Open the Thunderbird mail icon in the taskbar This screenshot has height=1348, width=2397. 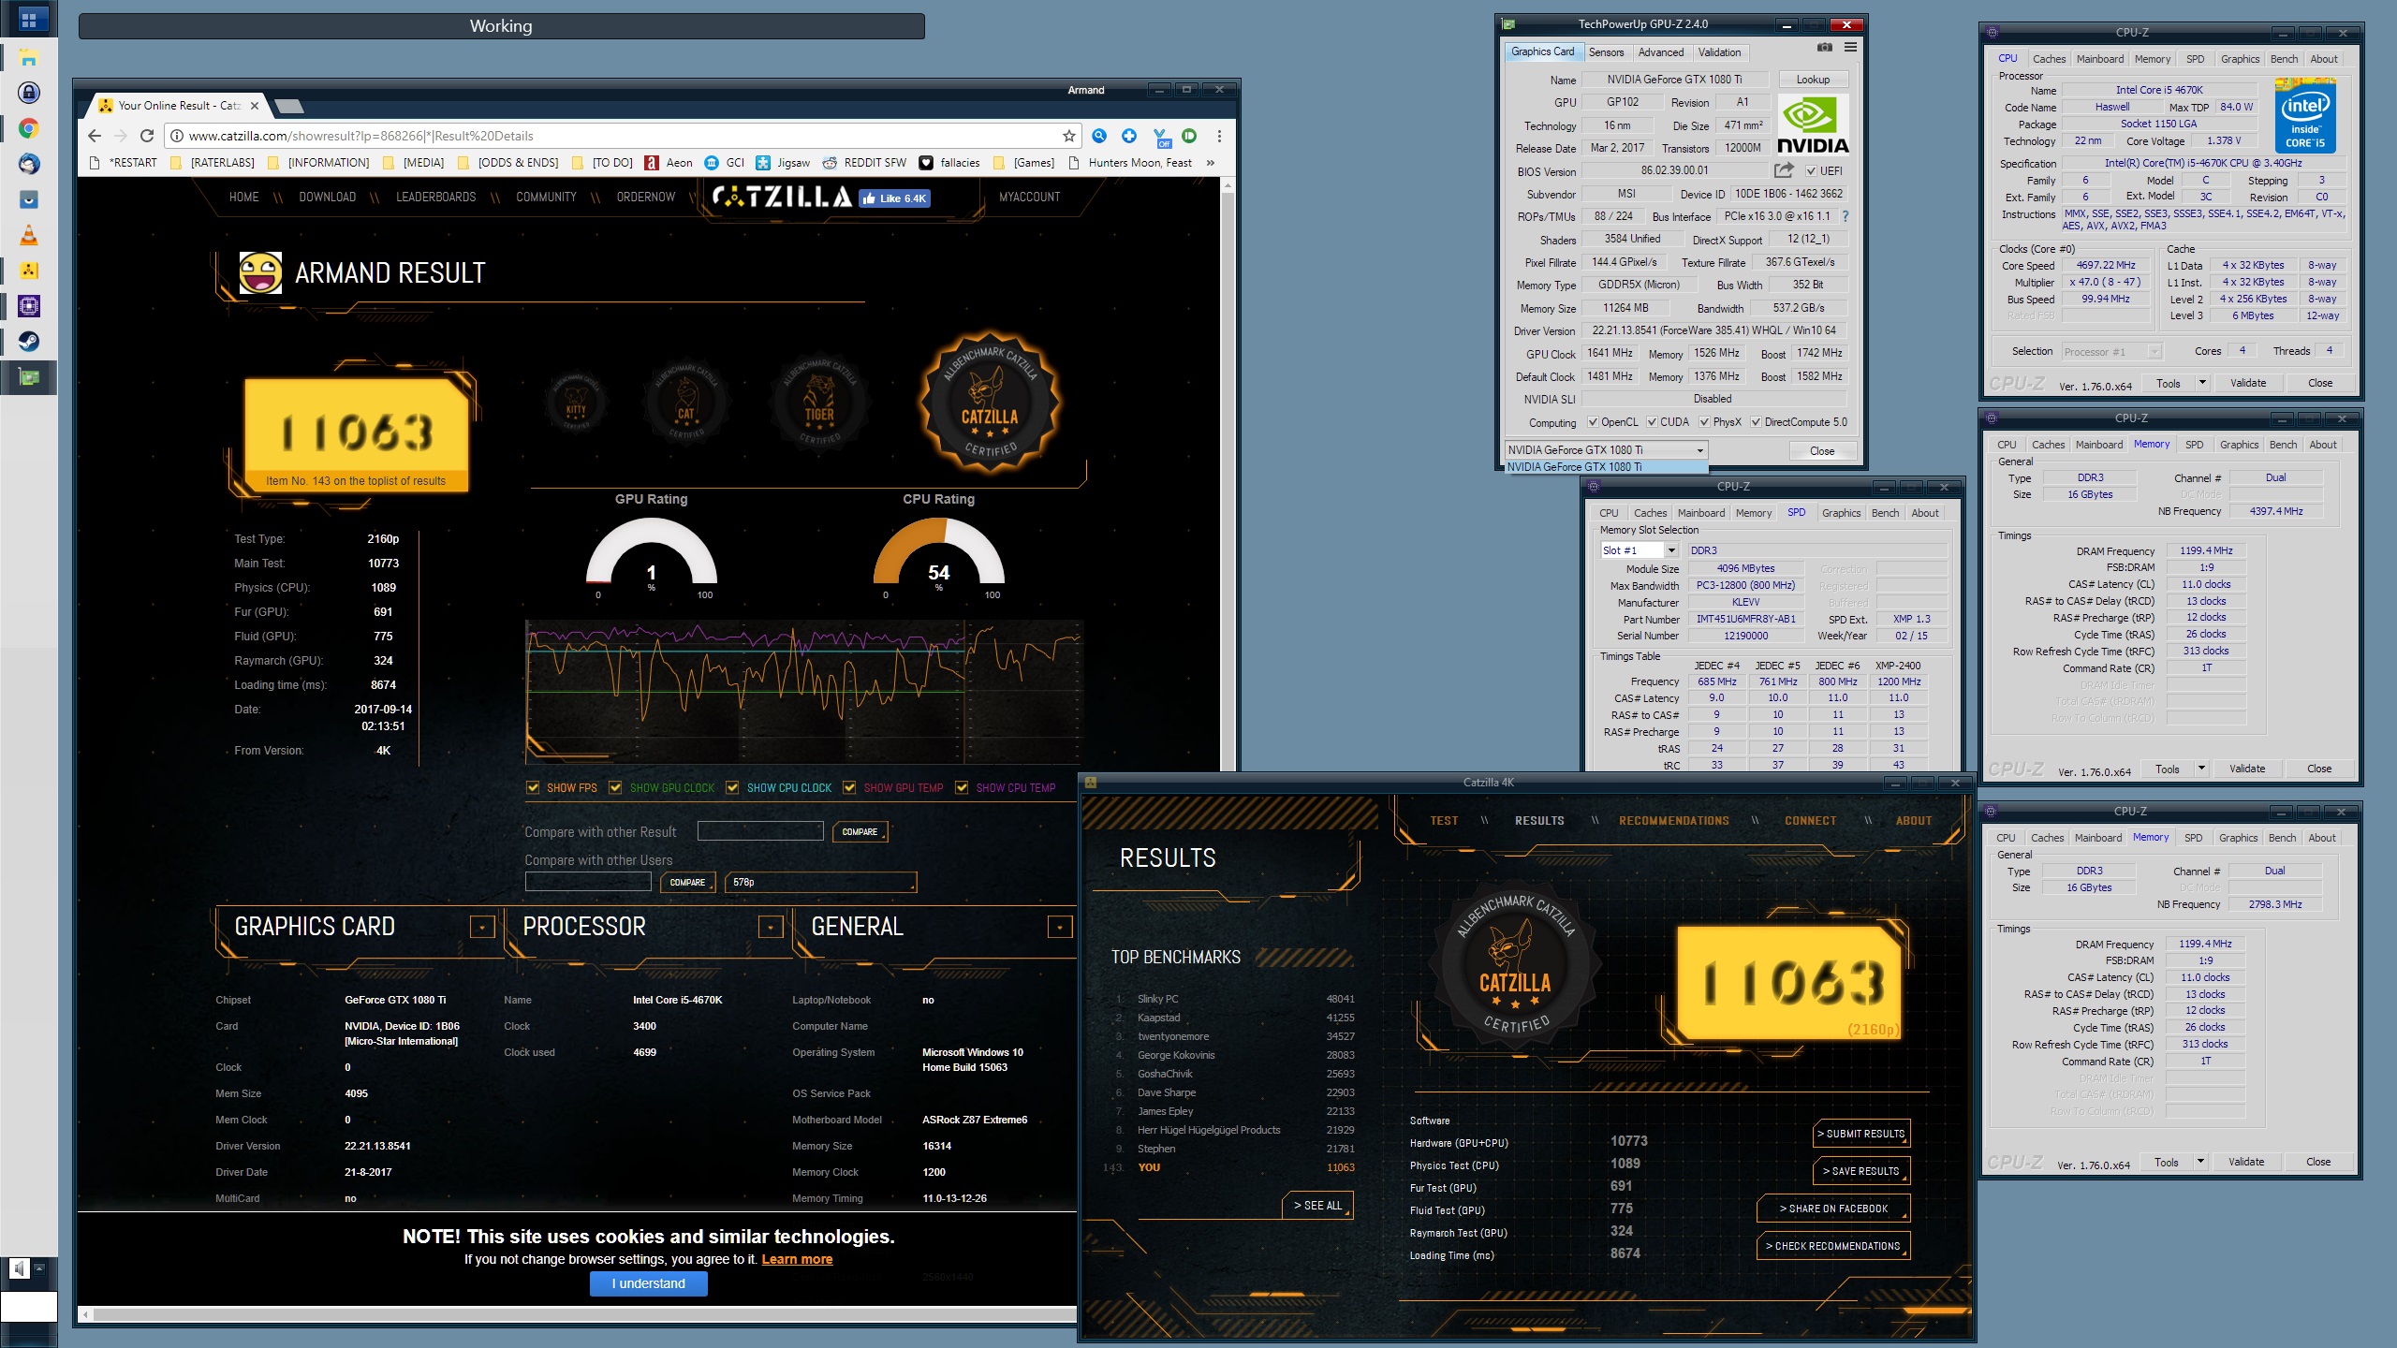pos(29,164)
